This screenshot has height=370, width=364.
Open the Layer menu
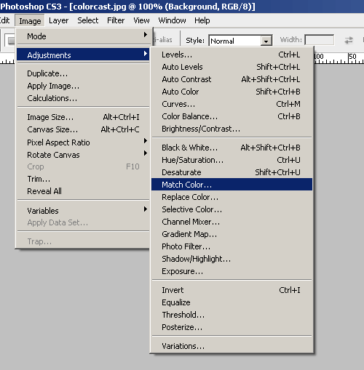tap(58, 20)
